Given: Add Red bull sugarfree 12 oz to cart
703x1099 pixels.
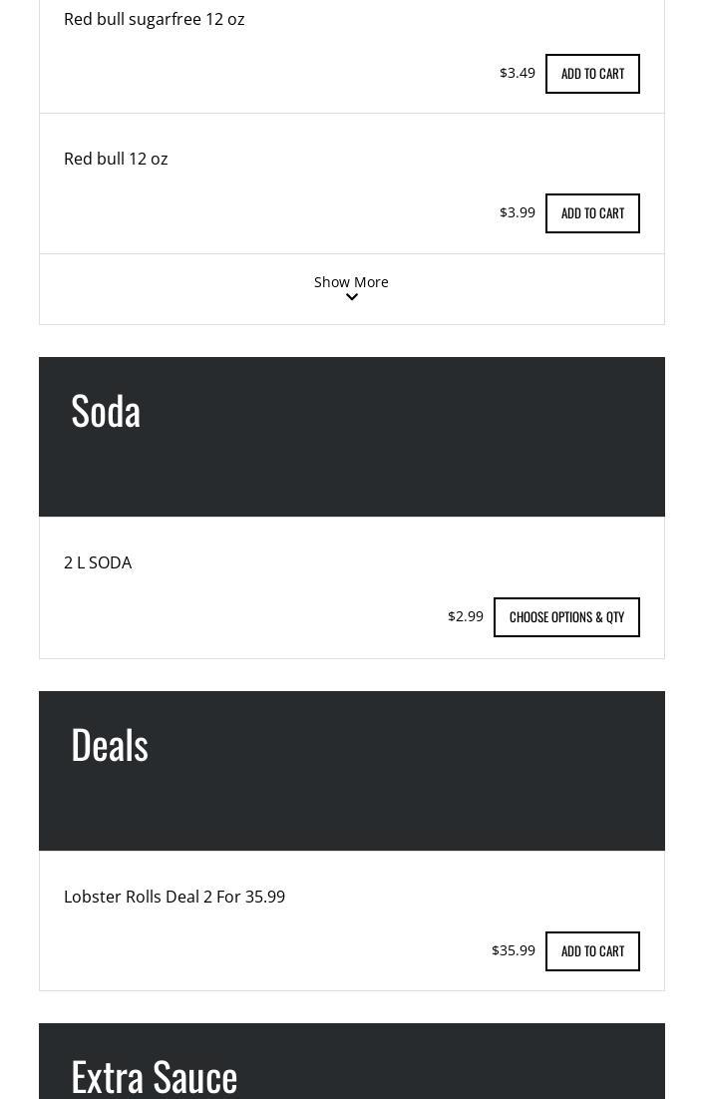Looking at the screenshot, I should point(592,74).
